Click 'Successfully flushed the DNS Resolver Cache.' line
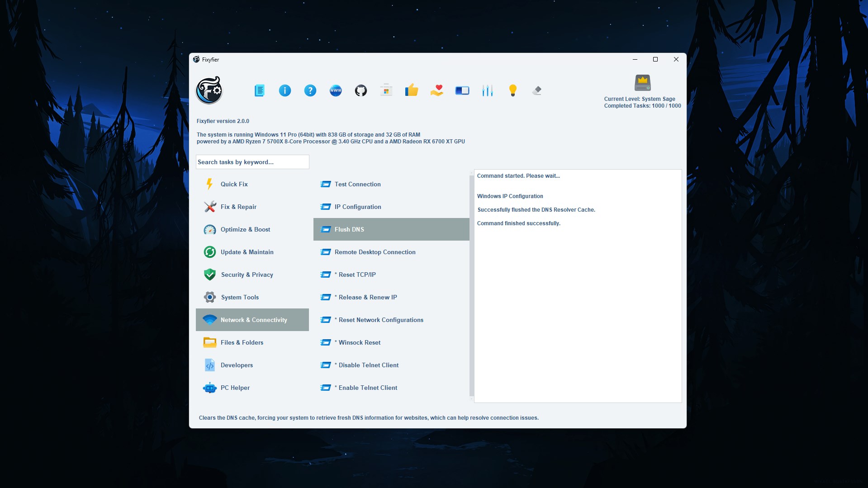This screenshot has height=488, width=868. 536,210
